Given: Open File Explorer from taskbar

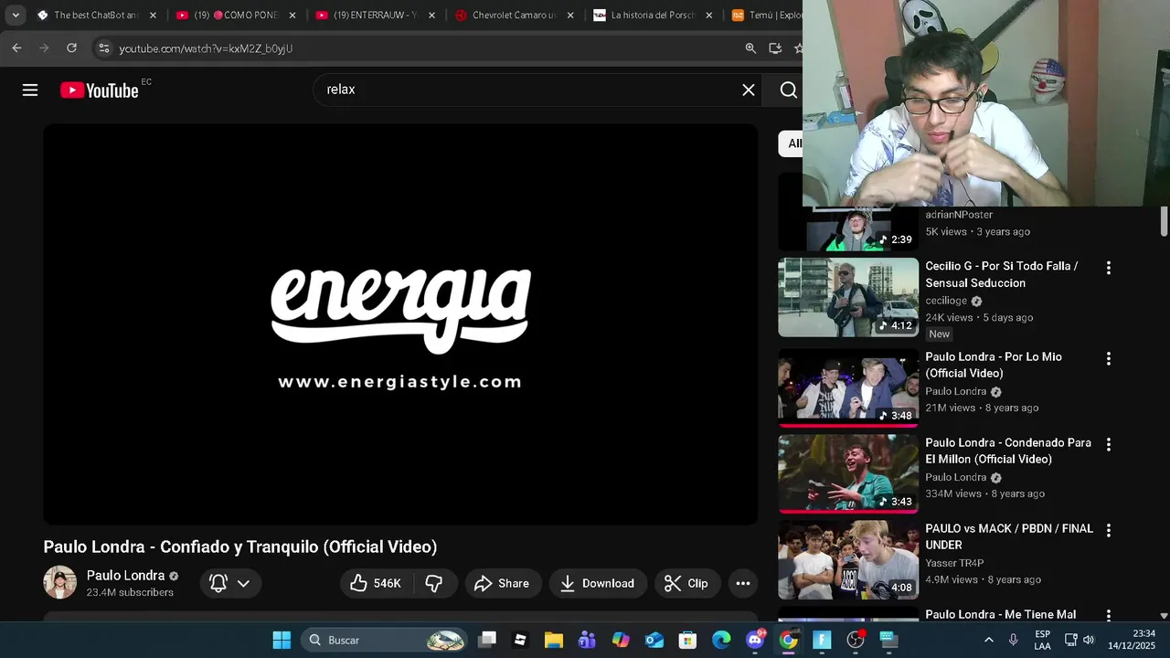Looking at the screenshot, I should tap(554, 640).
